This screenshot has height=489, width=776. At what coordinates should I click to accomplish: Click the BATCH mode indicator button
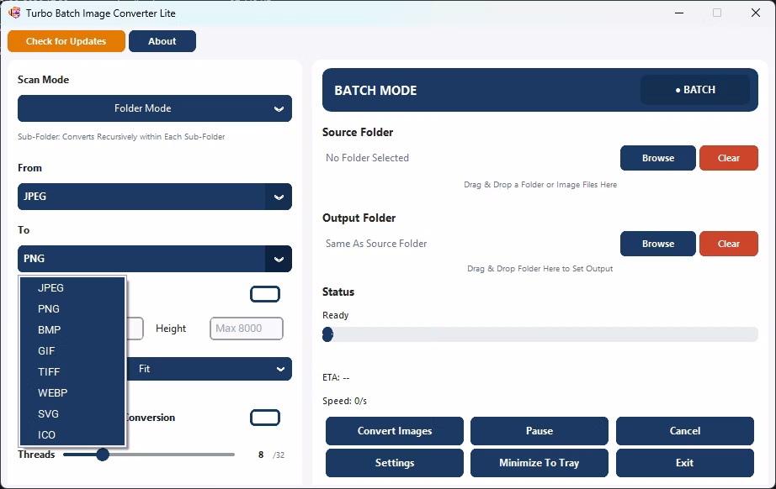click(695, 90)
